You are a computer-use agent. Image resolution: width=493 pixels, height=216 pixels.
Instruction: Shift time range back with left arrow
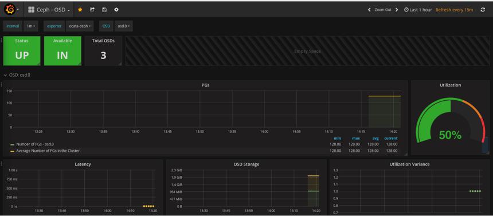[x=369, y=10]
